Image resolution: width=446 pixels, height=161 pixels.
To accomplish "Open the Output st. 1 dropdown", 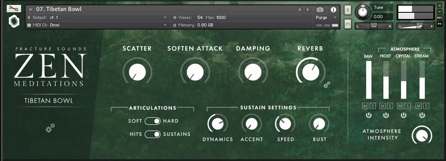I will tap(97, 18).
